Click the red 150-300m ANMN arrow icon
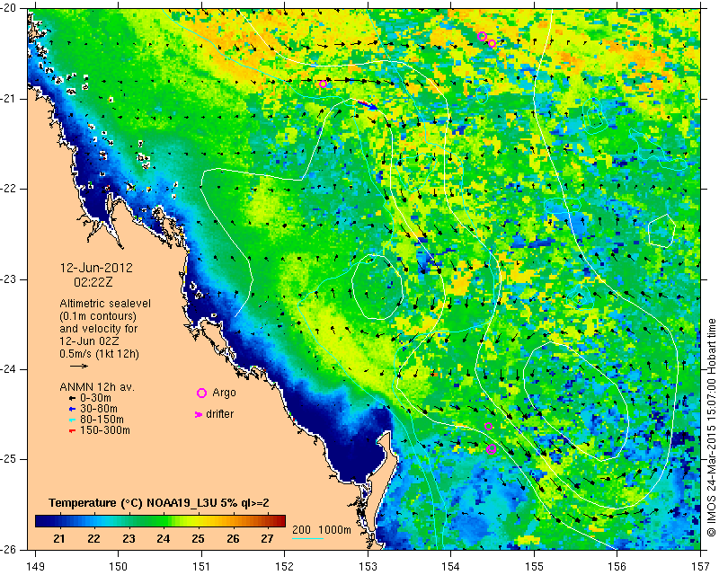 point(72,431)
